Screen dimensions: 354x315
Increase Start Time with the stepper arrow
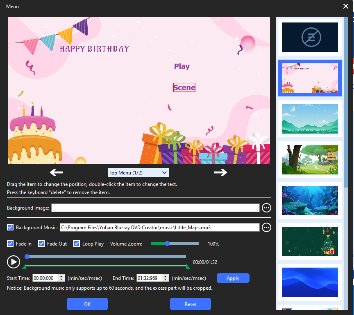tap(61, 277)
